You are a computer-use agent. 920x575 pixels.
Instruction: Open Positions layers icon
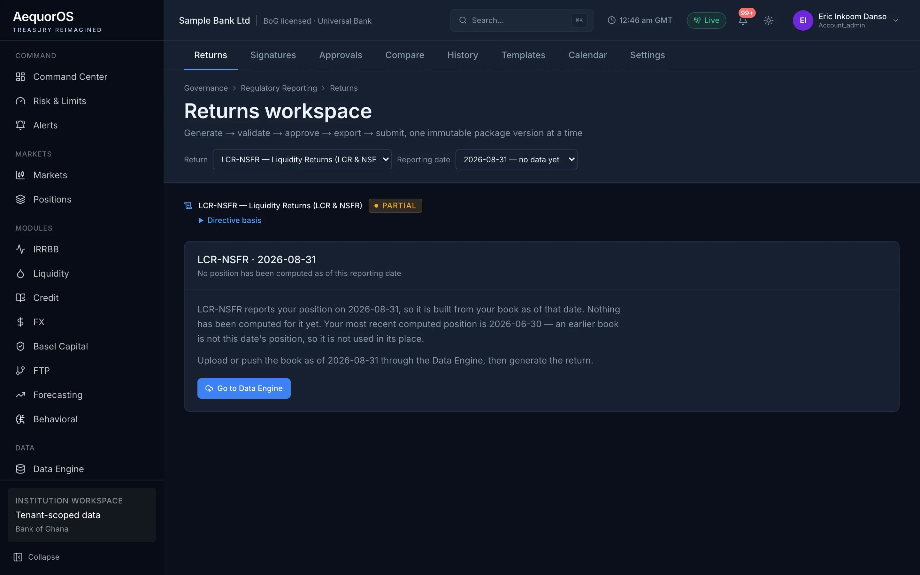20,199
